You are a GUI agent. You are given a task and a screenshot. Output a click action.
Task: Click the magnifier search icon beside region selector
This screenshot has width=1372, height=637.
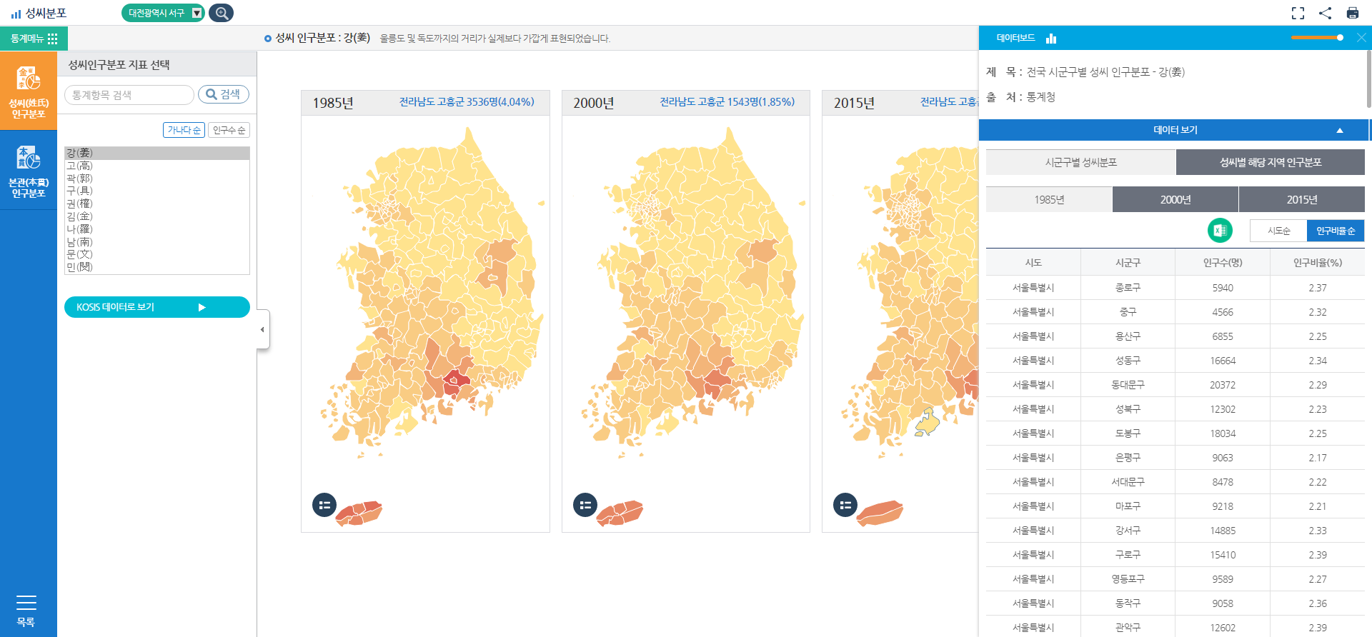(221, 13)
